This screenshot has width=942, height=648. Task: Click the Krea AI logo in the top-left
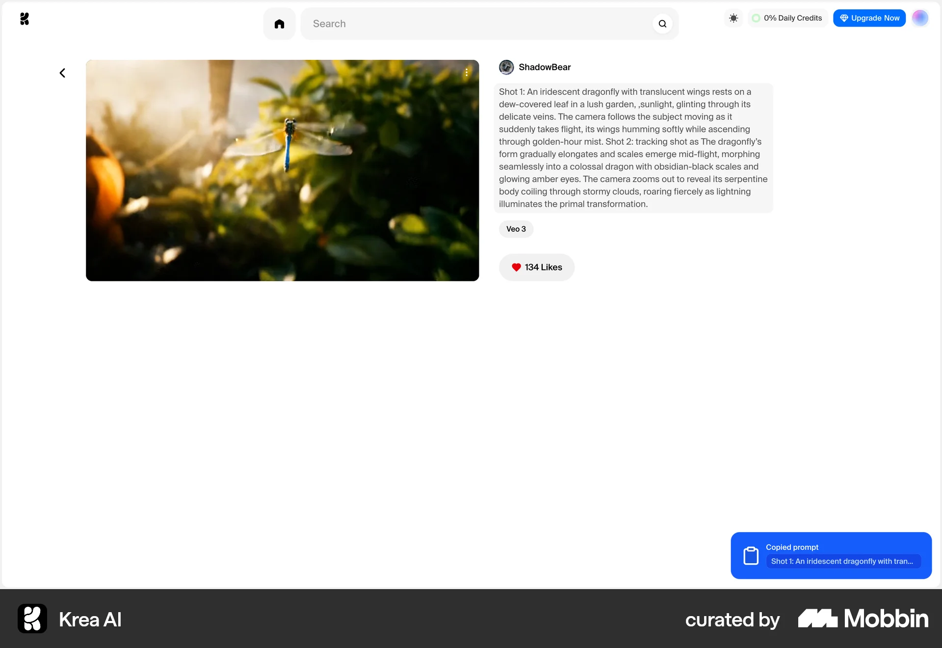point(25,19)
